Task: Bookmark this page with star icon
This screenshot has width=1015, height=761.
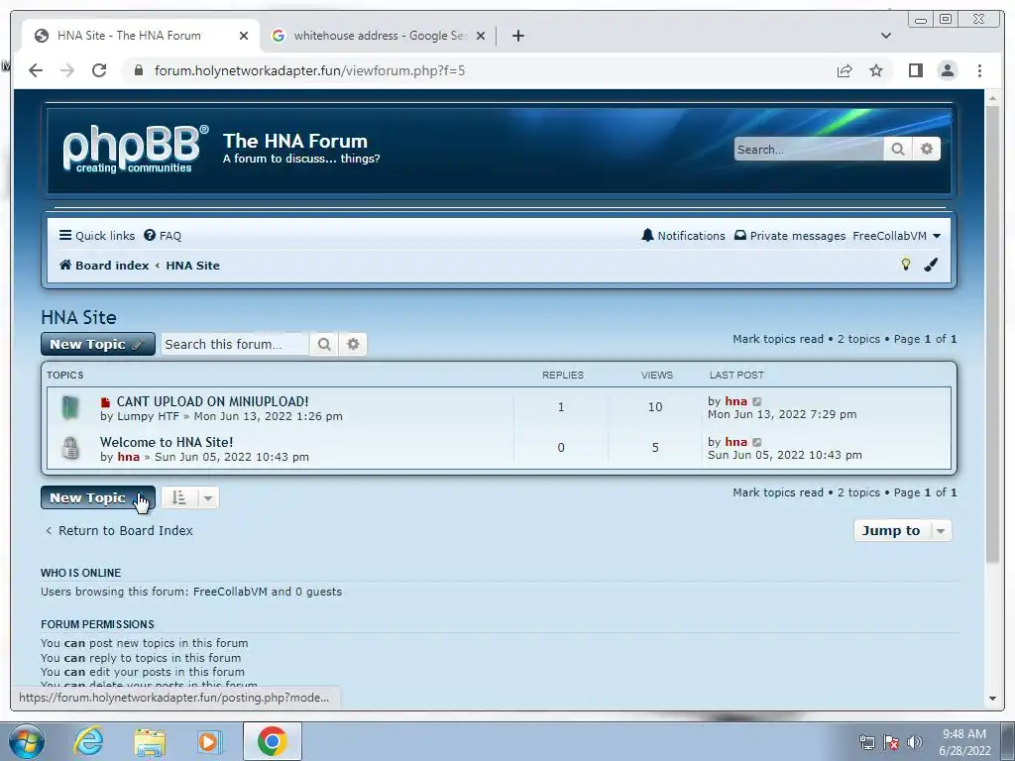Action: pyautogui.click(x=876, y=70)
